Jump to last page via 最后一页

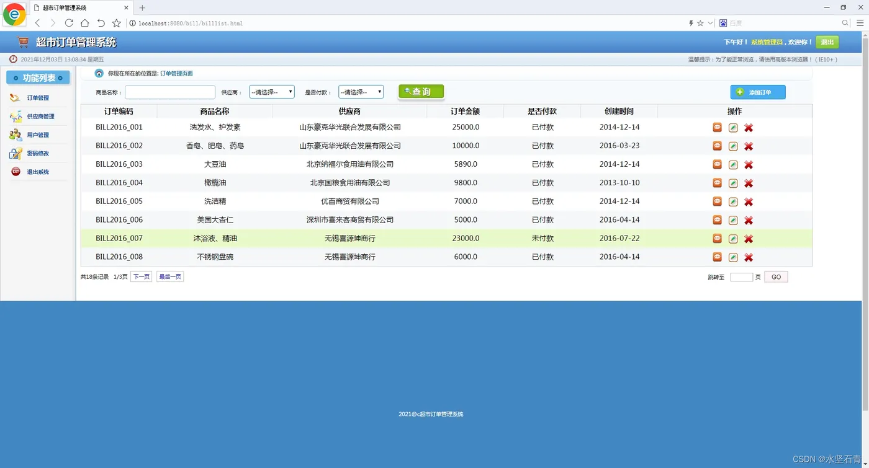[170, 276]
